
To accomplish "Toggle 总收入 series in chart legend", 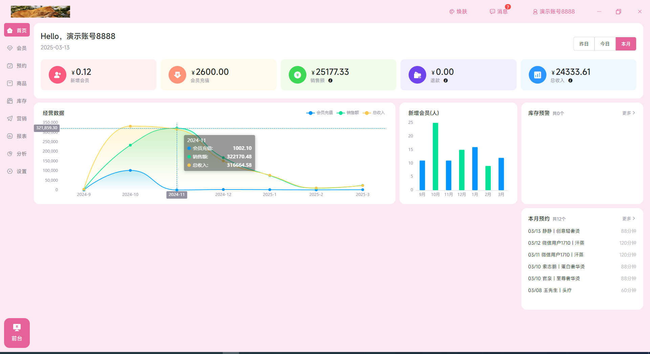I will click(374, 113).
